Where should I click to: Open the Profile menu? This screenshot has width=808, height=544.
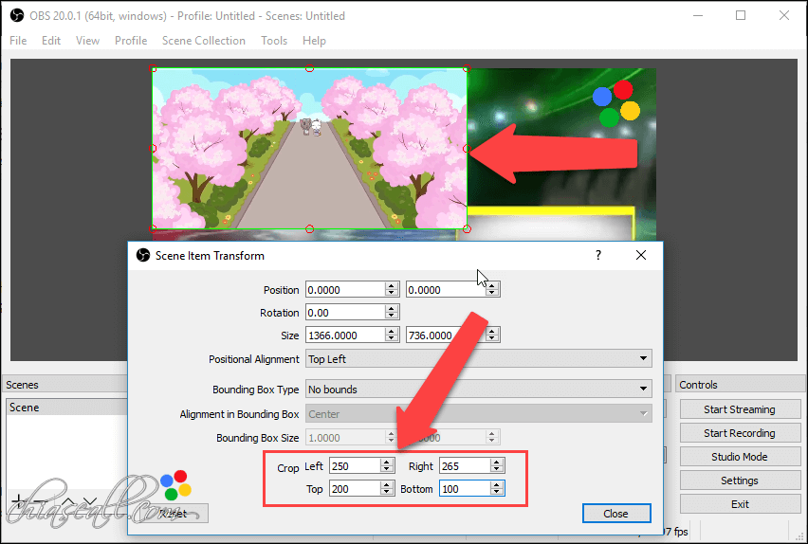click(x=131, y=41)
